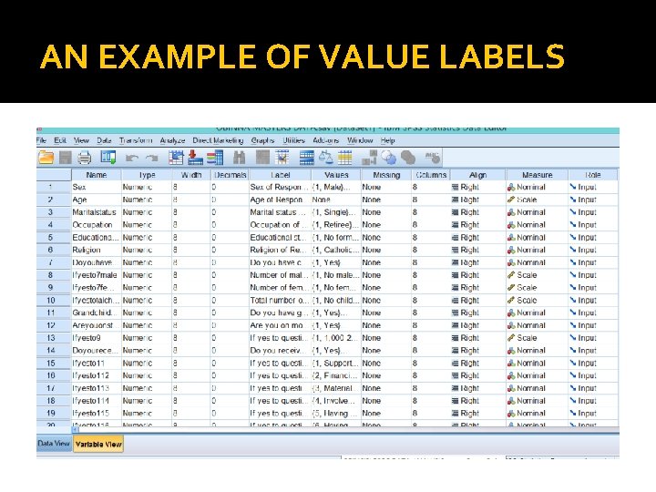Click the Print toolbar icon
656x492 pixels.
85,158
